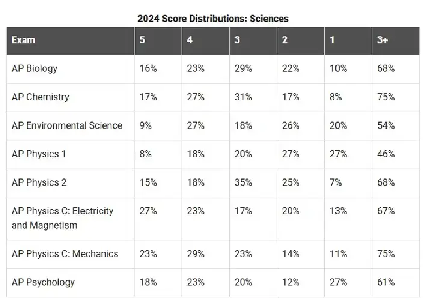
Task: Select the 'AP Physics 2' row label
Action: pyautogui.click(x=39, y=182)
